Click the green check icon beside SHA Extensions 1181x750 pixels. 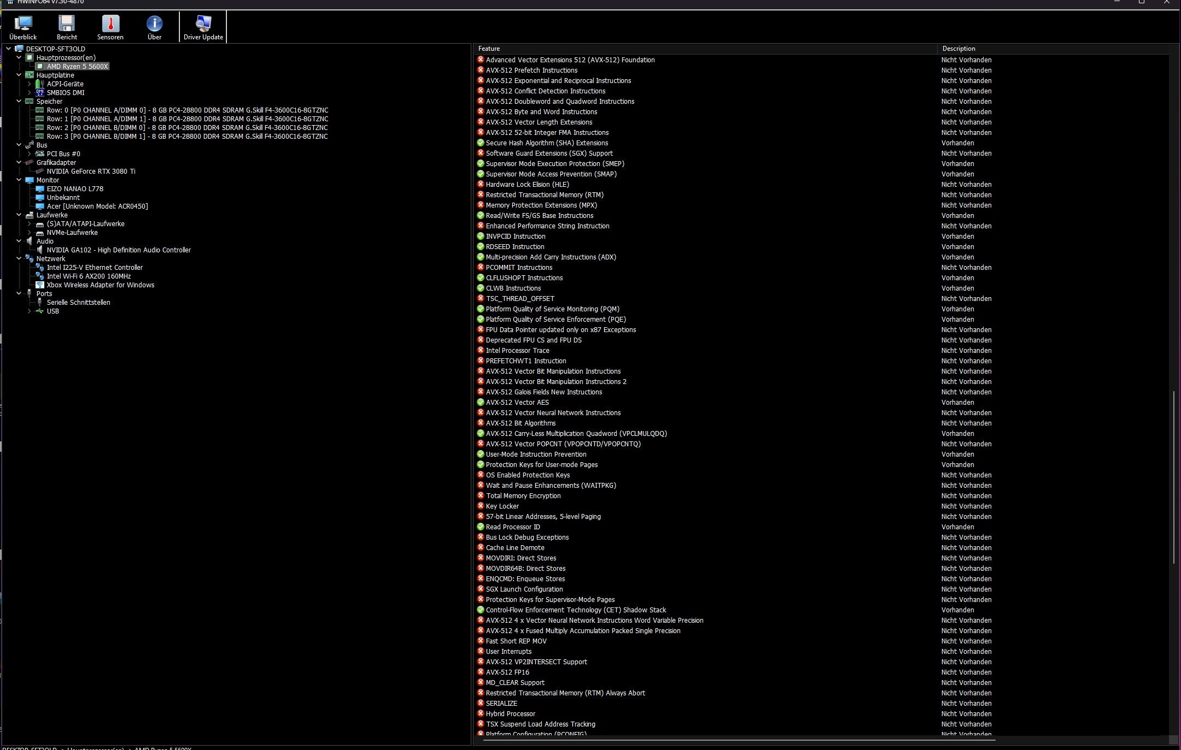point(481,143)
